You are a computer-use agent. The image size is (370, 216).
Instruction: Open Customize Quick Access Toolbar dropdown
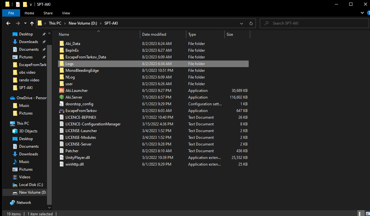click(x=31, y=4)
